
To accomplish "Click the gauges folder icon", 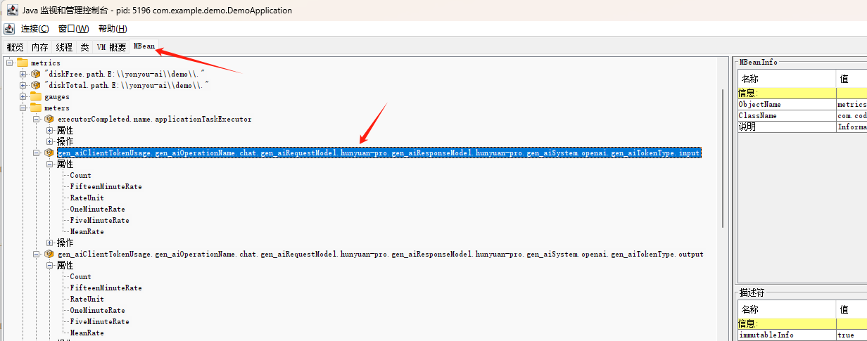I will [36, 96].
